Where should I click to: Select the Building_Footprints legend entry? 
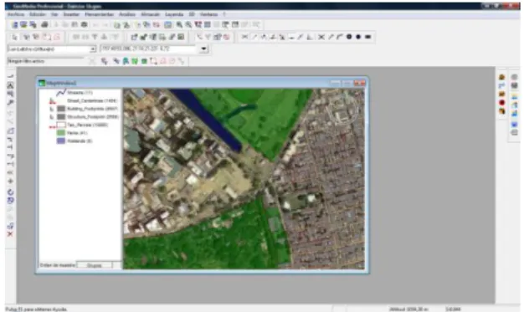point(92,109)
